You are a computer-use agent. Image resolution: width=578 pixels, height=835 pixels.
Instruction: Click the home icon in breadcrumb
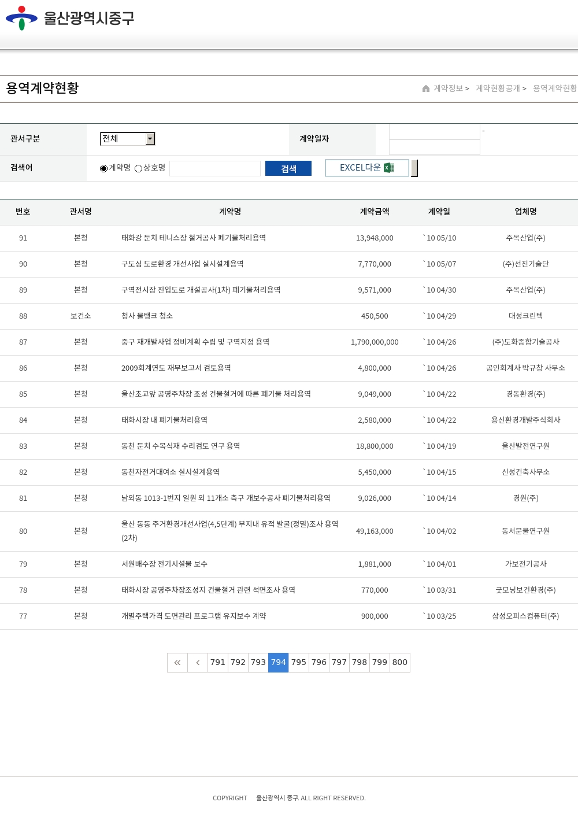pos(426,88)
